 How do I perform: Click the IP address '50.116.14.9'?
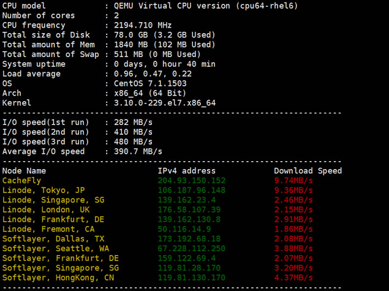[x=184, y=229]
